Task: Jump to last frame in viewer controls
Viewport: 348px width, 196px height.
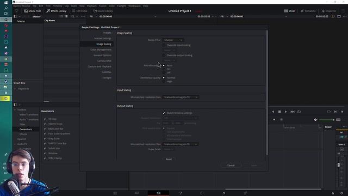Action: coord(293,112)
